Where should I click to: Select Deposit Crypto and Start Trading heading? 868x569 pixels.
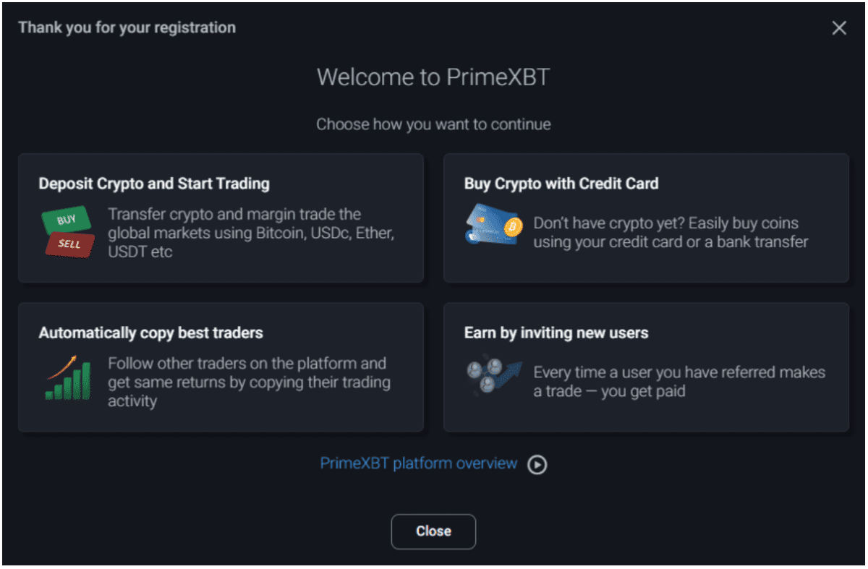[x=154, y=184]
